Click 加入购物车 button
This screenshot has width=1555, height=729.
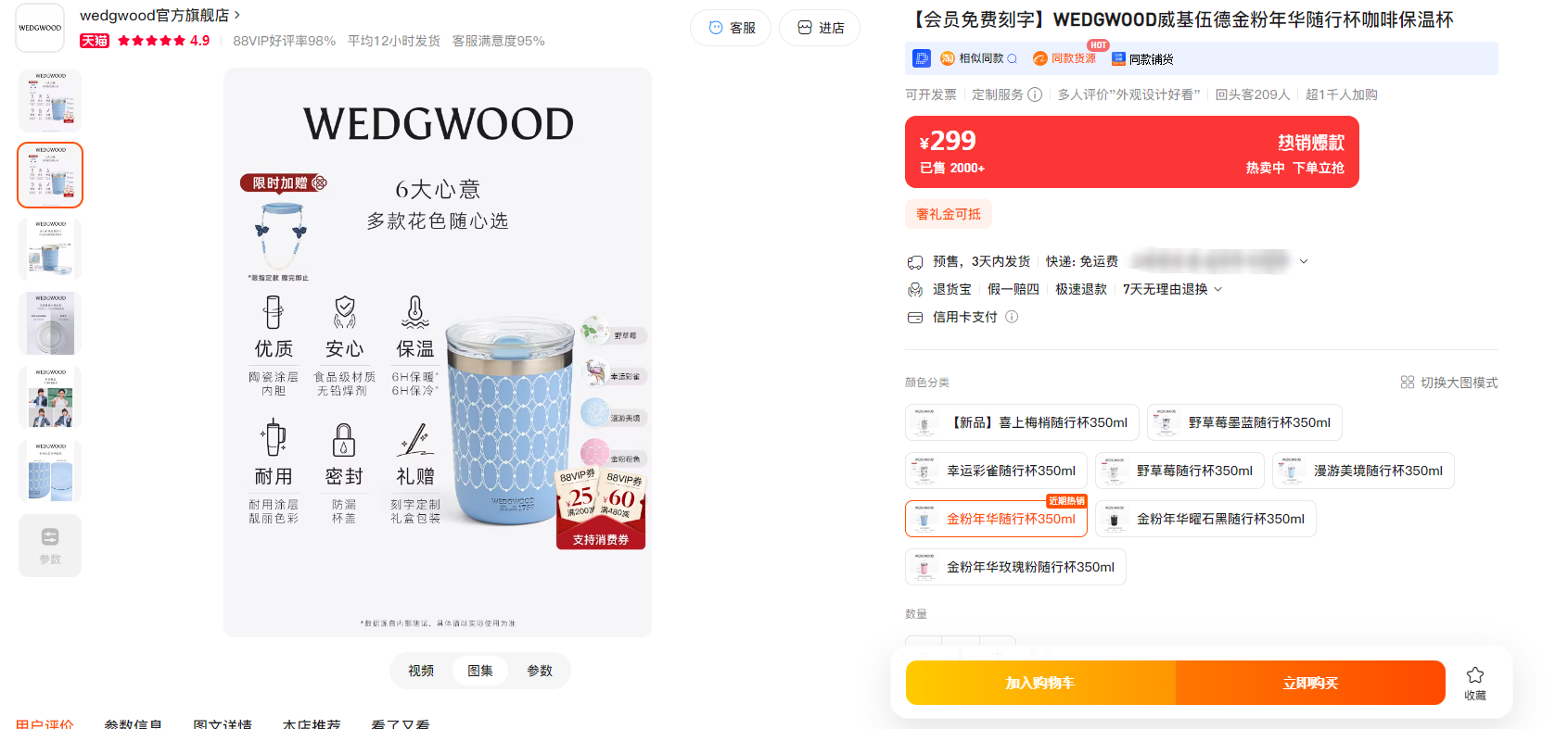(x=1040, y=683)
